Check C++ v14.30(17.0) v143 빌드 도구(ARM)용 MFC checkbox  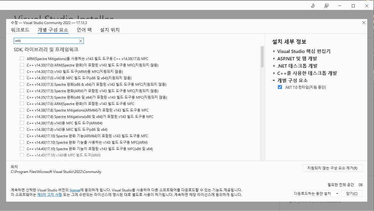22,71
